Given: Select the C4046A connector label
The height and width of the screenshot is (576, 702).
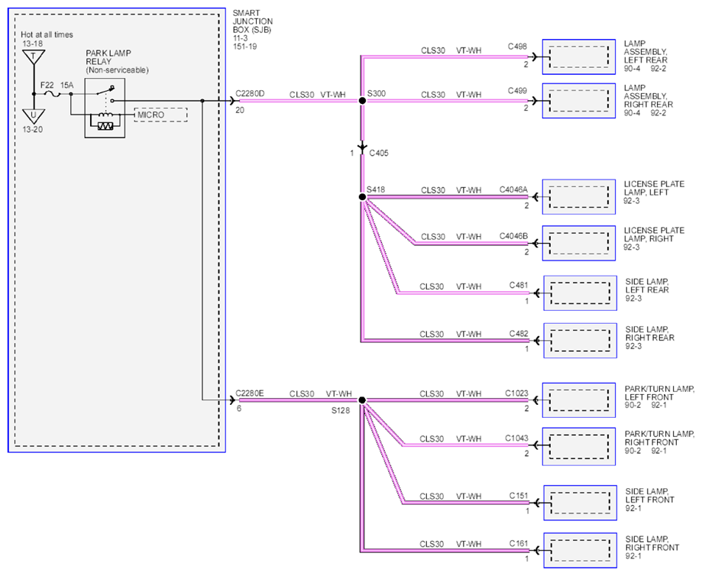Looking at the screenshot, I should [x=513, y=189].
